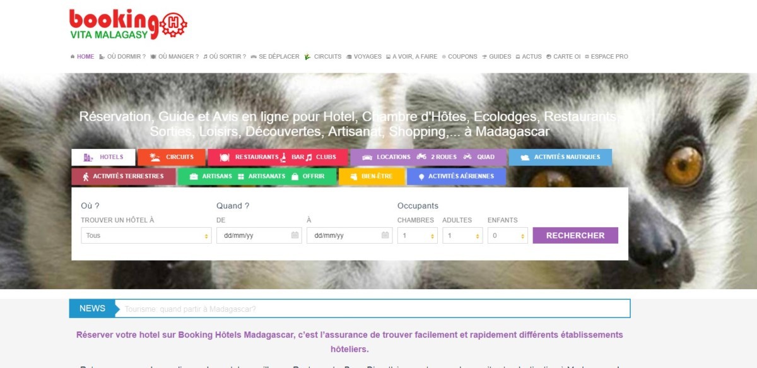The image size is (757, 368).
Task: Open the Enfants count dropdown
Action: (x=508, y=235)
